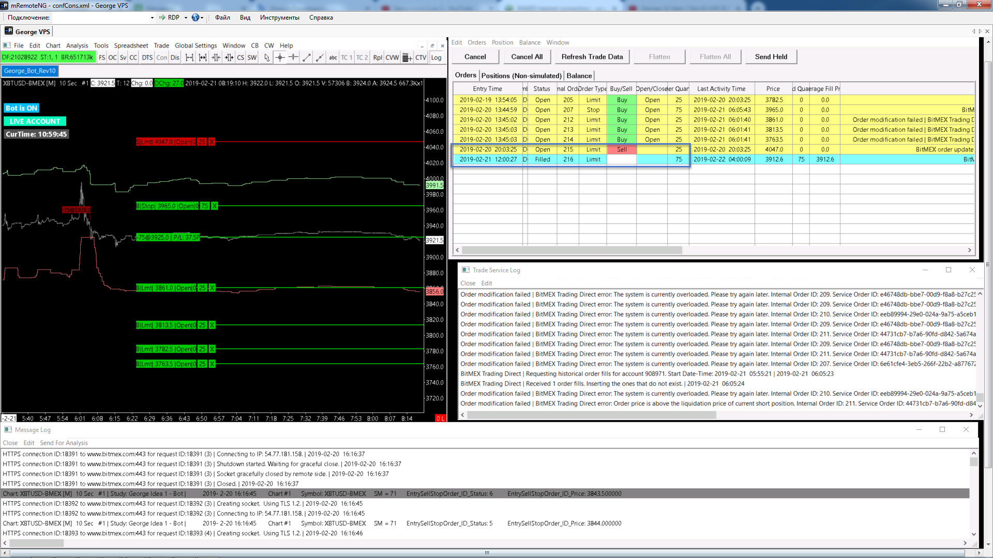This screenshot has width=993, height=558.
Task: Select the abc Text drawing tool
Action: click(333, 57)
